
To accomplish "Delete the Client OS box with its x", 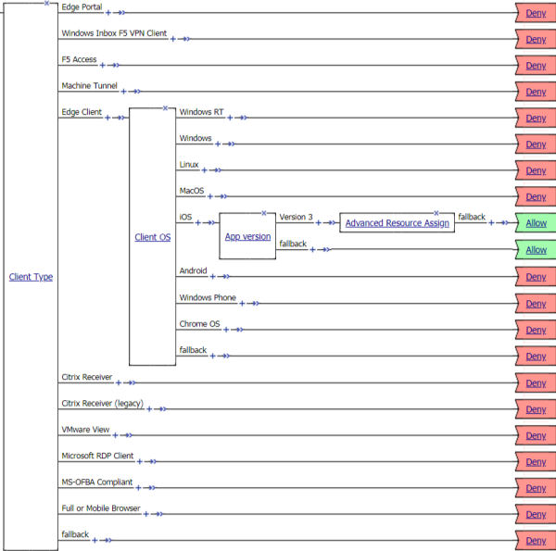I will [x=165, y=107].
